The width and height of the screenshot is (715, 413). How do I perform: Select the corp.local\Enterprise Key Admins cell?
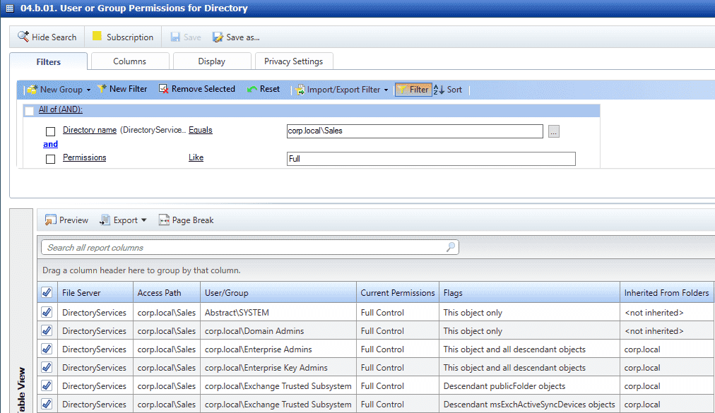[278, 367]
